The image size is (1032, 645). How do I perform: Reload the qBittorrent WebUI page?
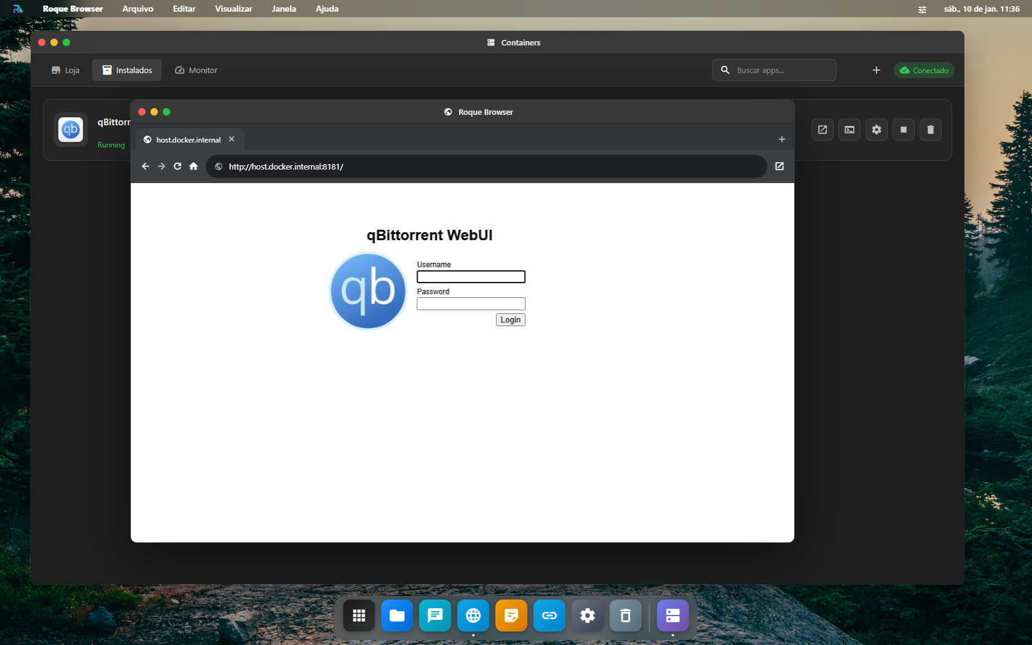click(177, 166)
